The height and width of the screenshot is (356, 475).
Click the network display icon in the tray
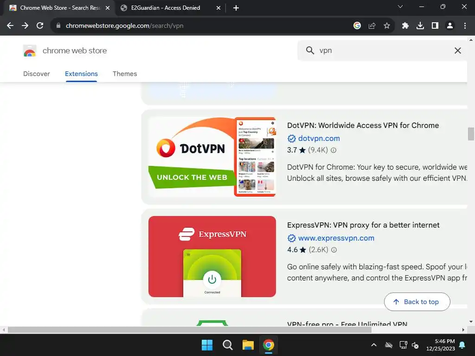pos(403,345)
